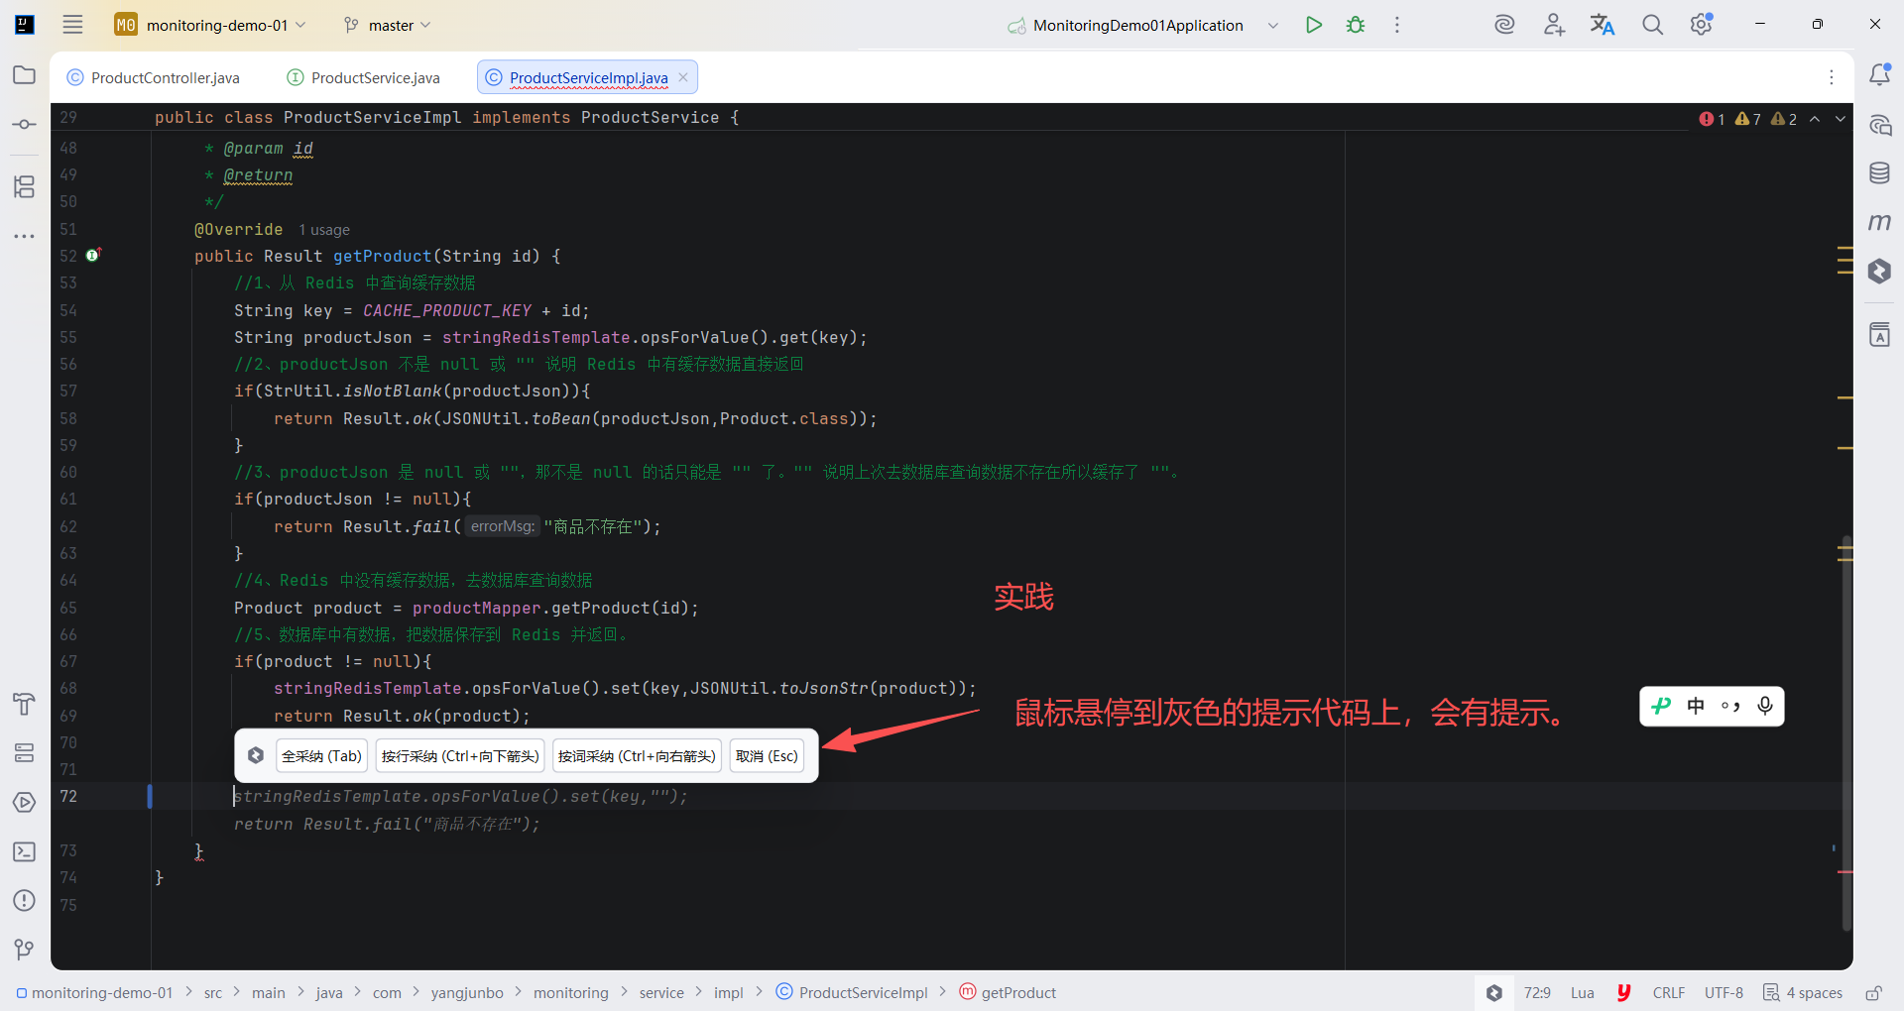1904x1011 pixels.
Task: Click getProduct in breadcrumb bar
Action: point(1008,992)
